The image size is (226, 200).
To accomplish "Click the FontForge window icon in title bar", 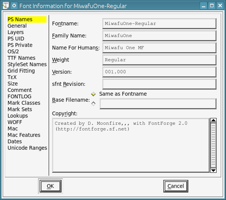I will pos(6,6).
